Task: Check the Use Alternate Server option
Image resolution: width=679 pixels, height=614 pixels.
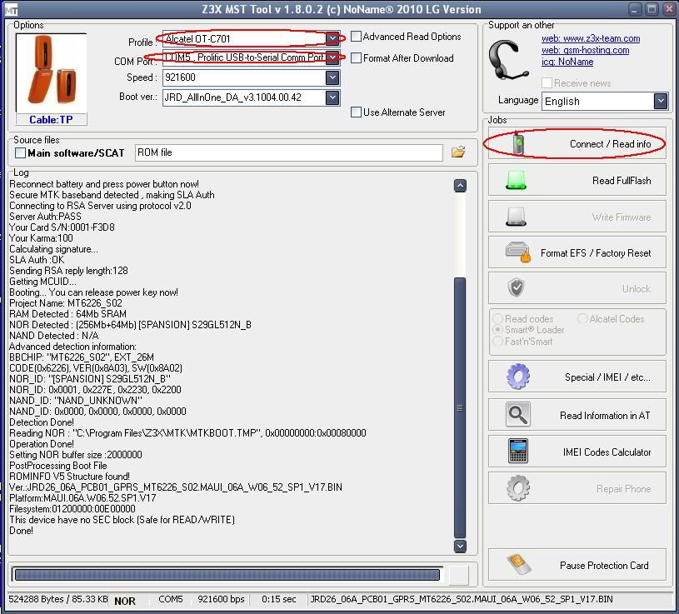Action: tap(357, 112)
